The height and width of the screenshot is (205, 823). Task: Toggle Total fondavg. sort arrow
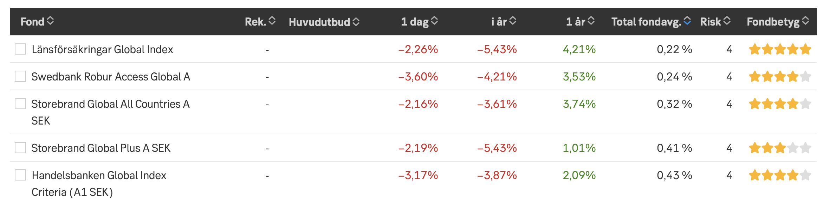tap(687, 21)
